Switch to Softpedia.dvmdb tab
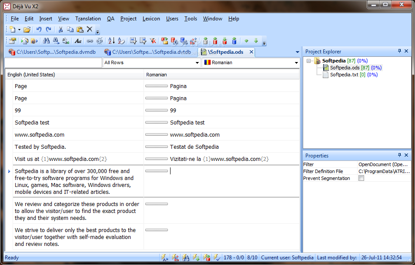 52,52
